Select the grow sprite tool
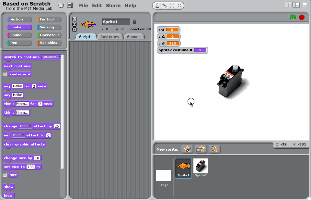 coord(172,6)
